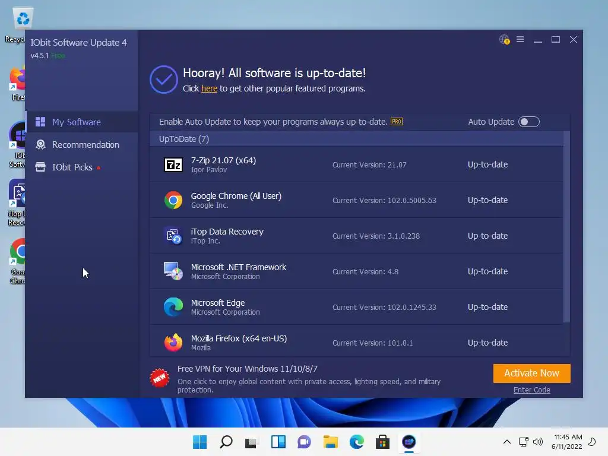Select the Microsoft Edge name text
608x456 pixels.
217,303
